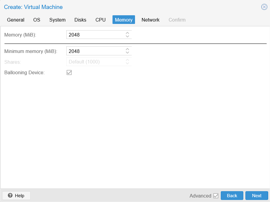Click the up arrow on Memory stepper

coord(127,33)
